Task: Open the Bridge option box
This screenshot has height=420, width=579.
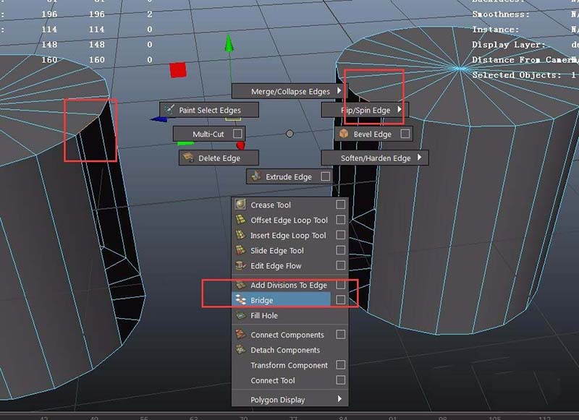Action: (x=340, y=300)
